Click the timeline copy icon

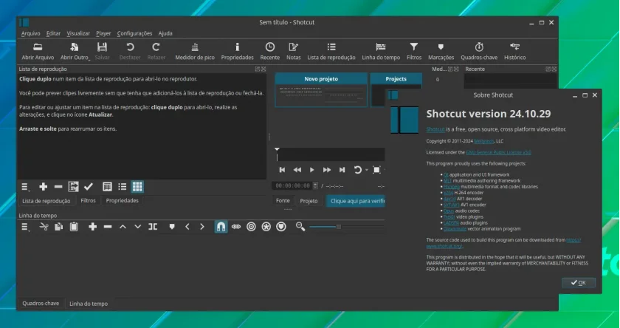(58, 227)
